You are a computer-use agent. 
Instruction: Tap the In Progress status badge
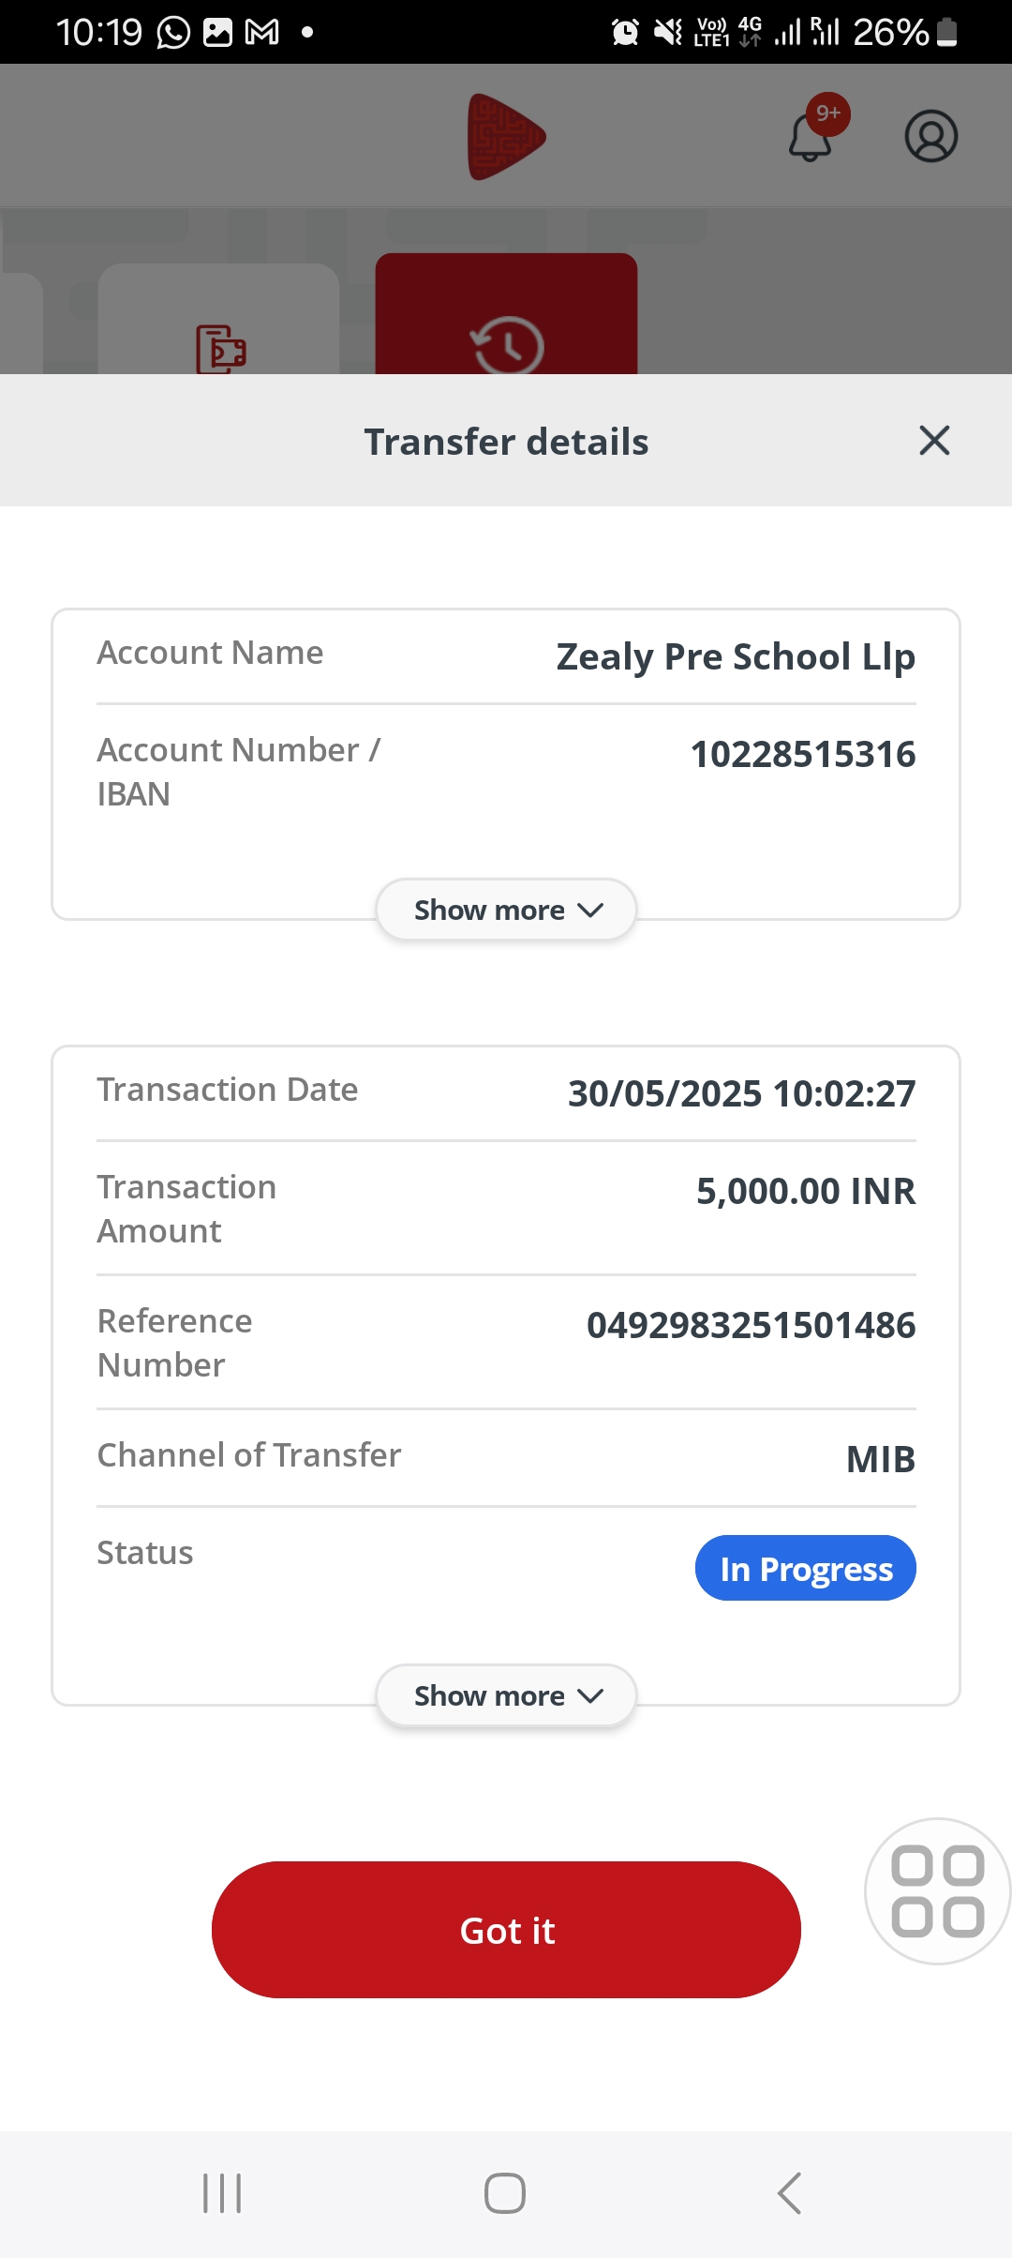tap(805, 1568)
